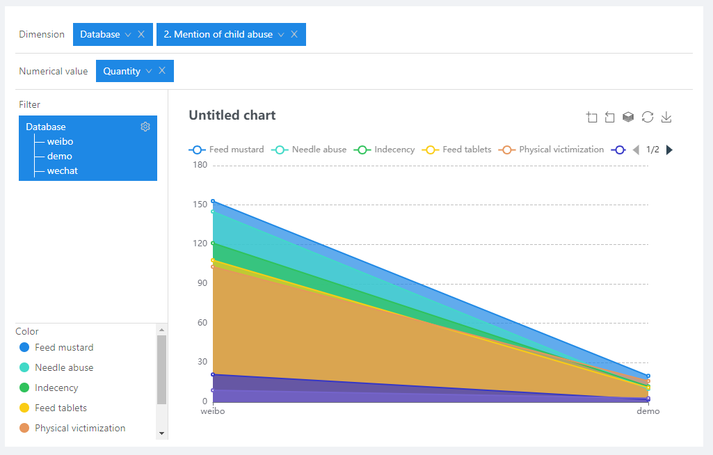Viewport: 713px width, 455px height.
Task: Toggle Feed mustard series in legend
Action: 227,150
